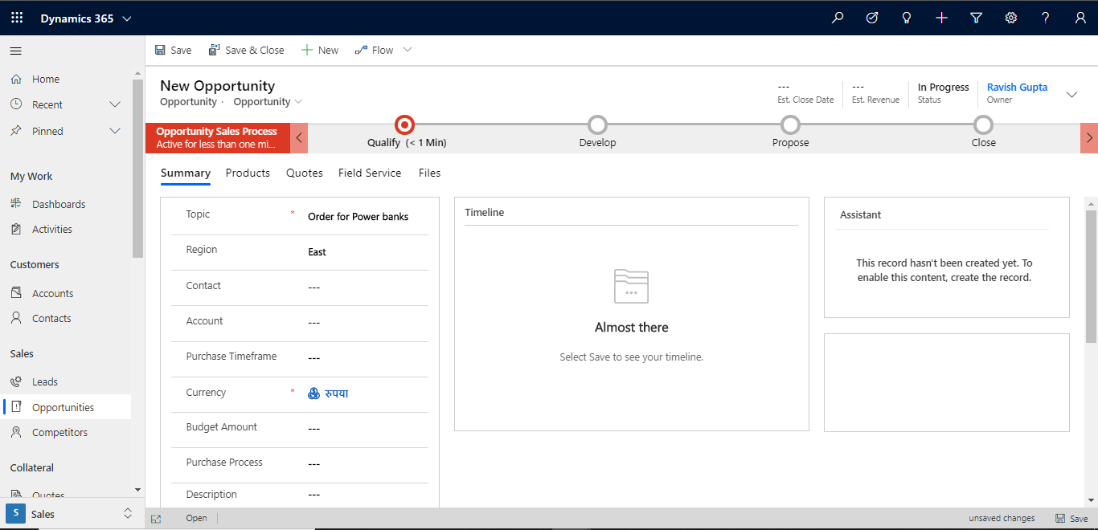The width and height of the screenshot is (1098, 530).
Task: Click the Ravish Gupta owner link
Action: click(1017, 88)
